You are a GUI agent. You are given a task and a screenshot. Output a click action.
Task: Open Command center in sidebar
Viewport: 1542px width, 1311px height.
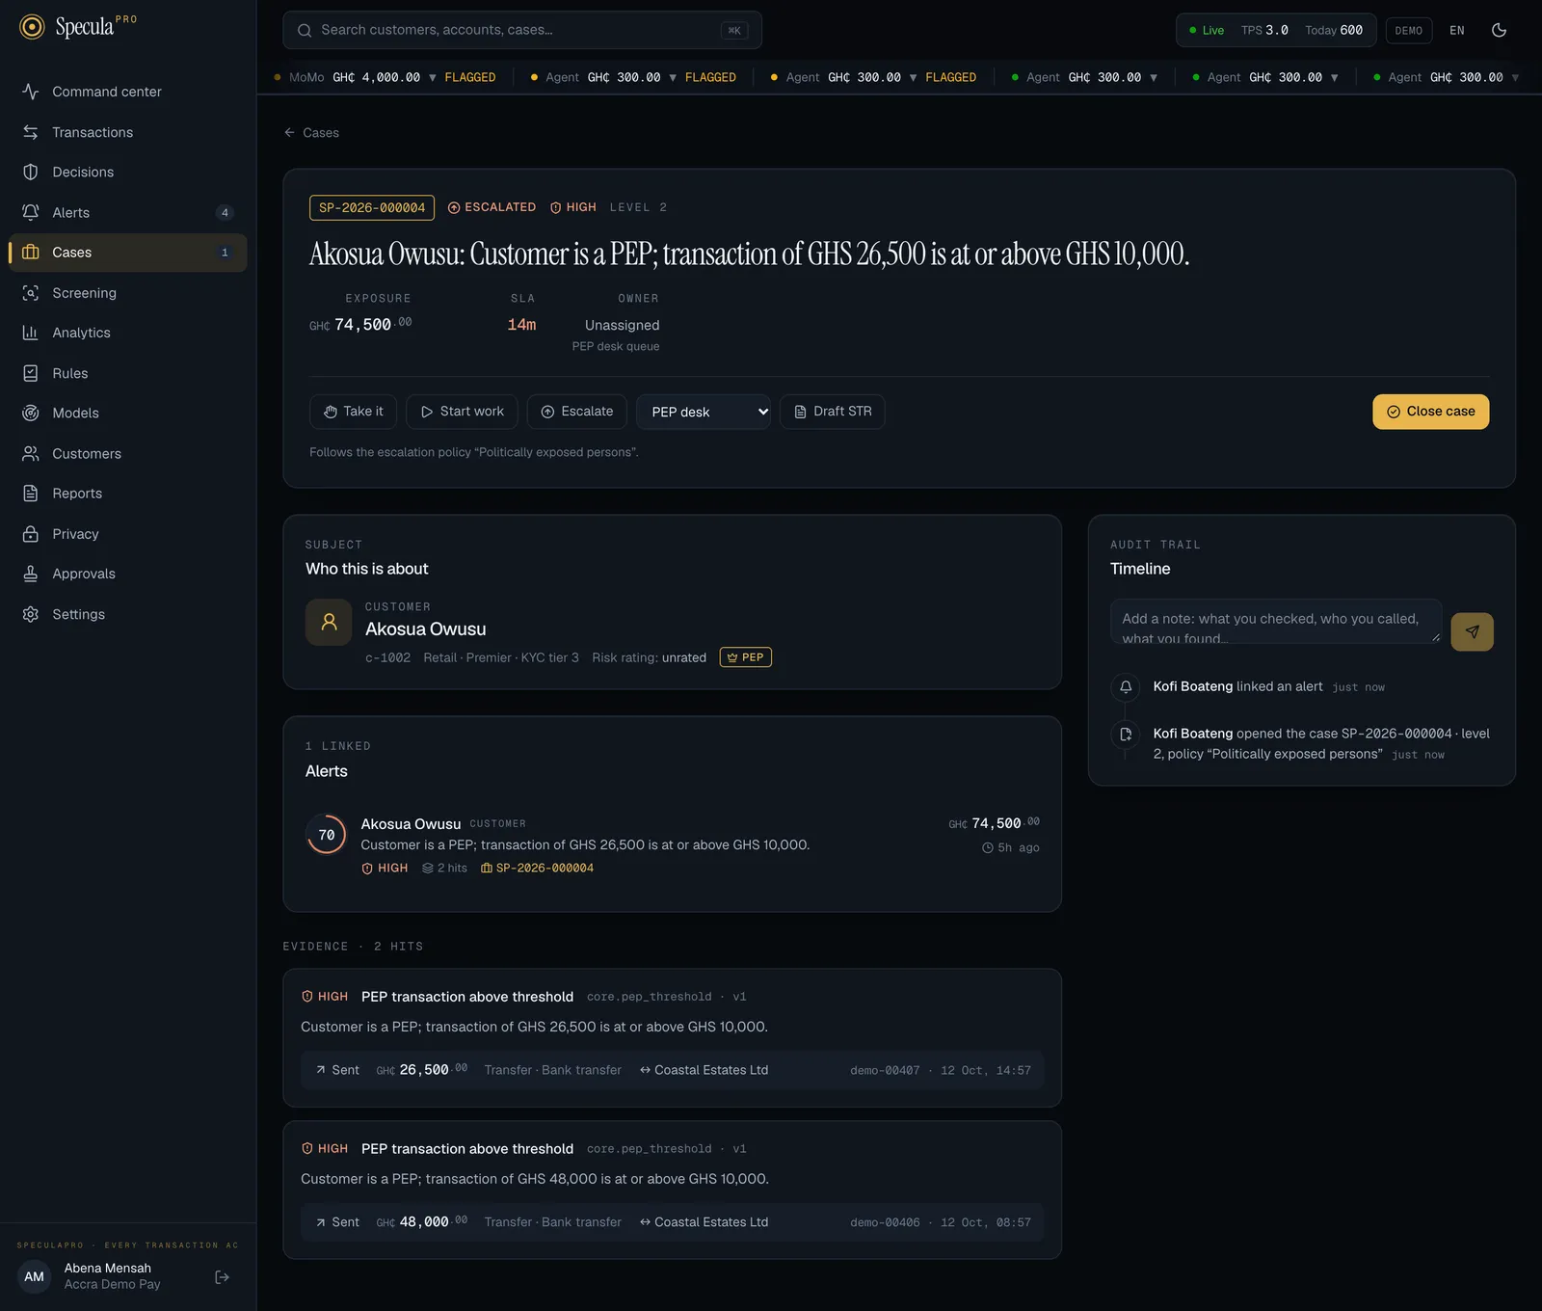(x=127, y=92)
